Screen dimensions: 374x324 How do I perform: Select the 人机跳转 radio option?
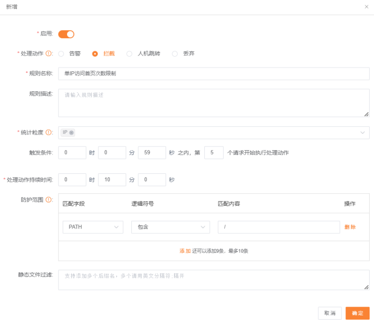[x=129, y=54]
